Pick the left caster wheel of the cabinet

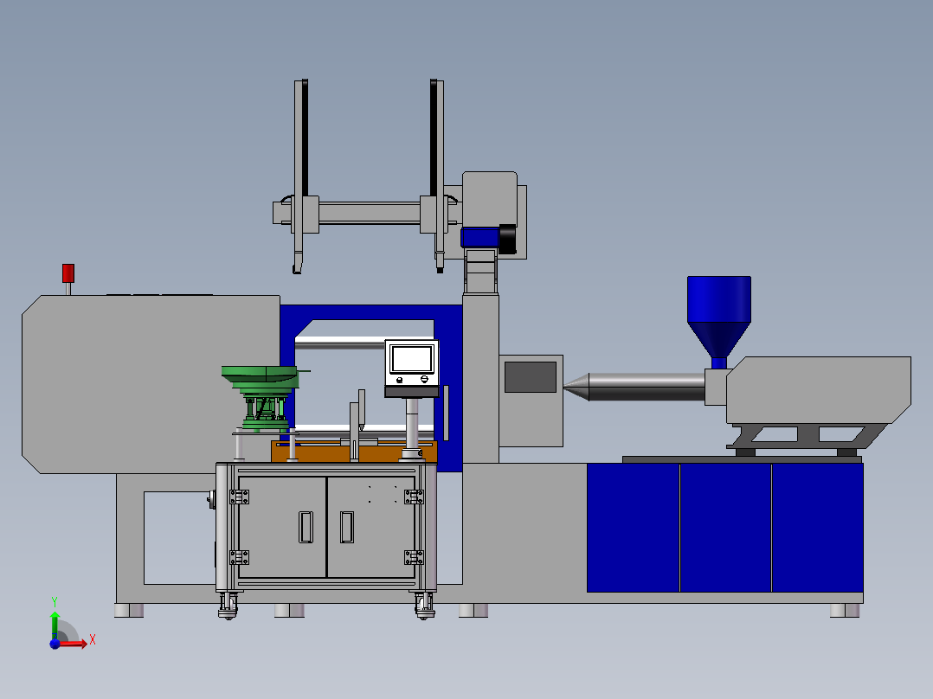pyautogui.click(x=228, y=606)
